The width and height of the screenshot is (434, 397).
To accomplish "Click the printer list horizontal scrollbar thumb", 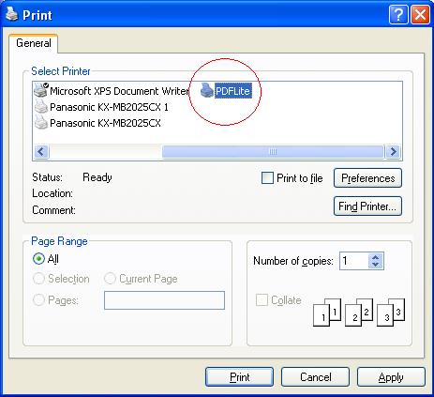I will (x=273, y=152).
